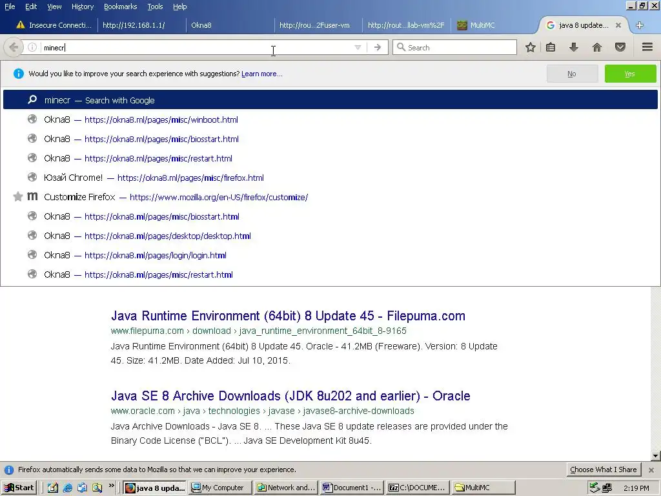
Task: Select the Okna8 login.html suggestion
Action: pos(330,255)
